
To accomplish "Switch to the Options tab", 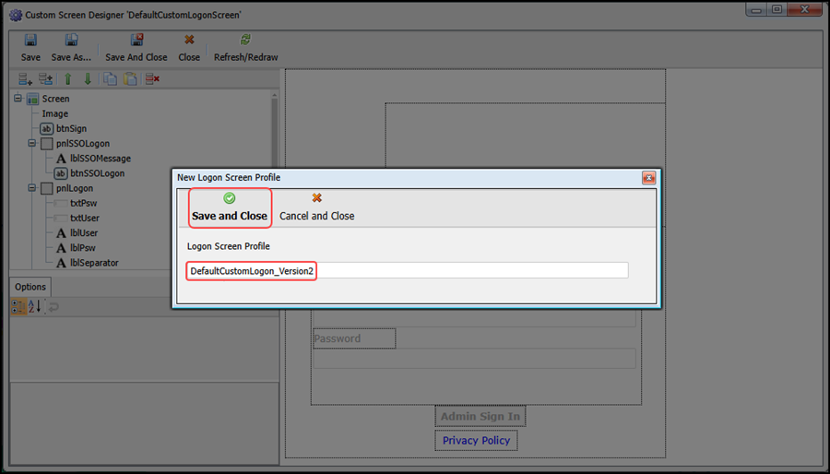I will tap(30, 287).
